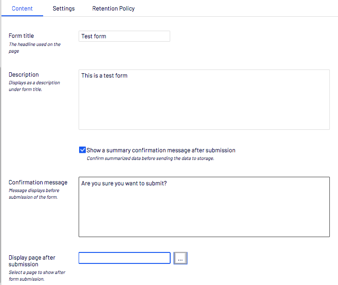Click 'The headline used on the page' hint
This screenshot has height=285, width=338.
click(x=35, y=47)
